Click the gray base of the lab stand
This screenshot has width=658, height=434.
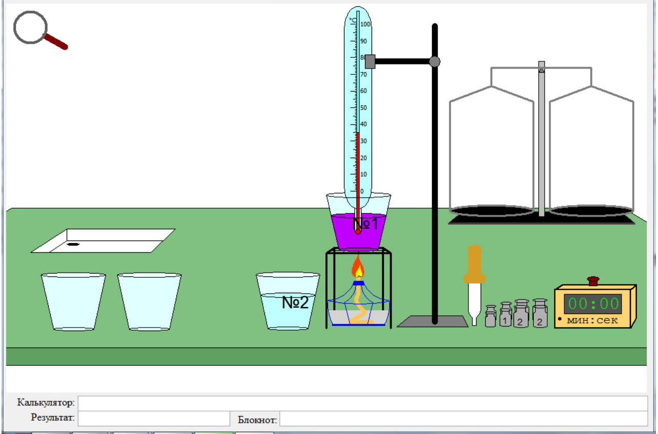(x=433, y=321)
